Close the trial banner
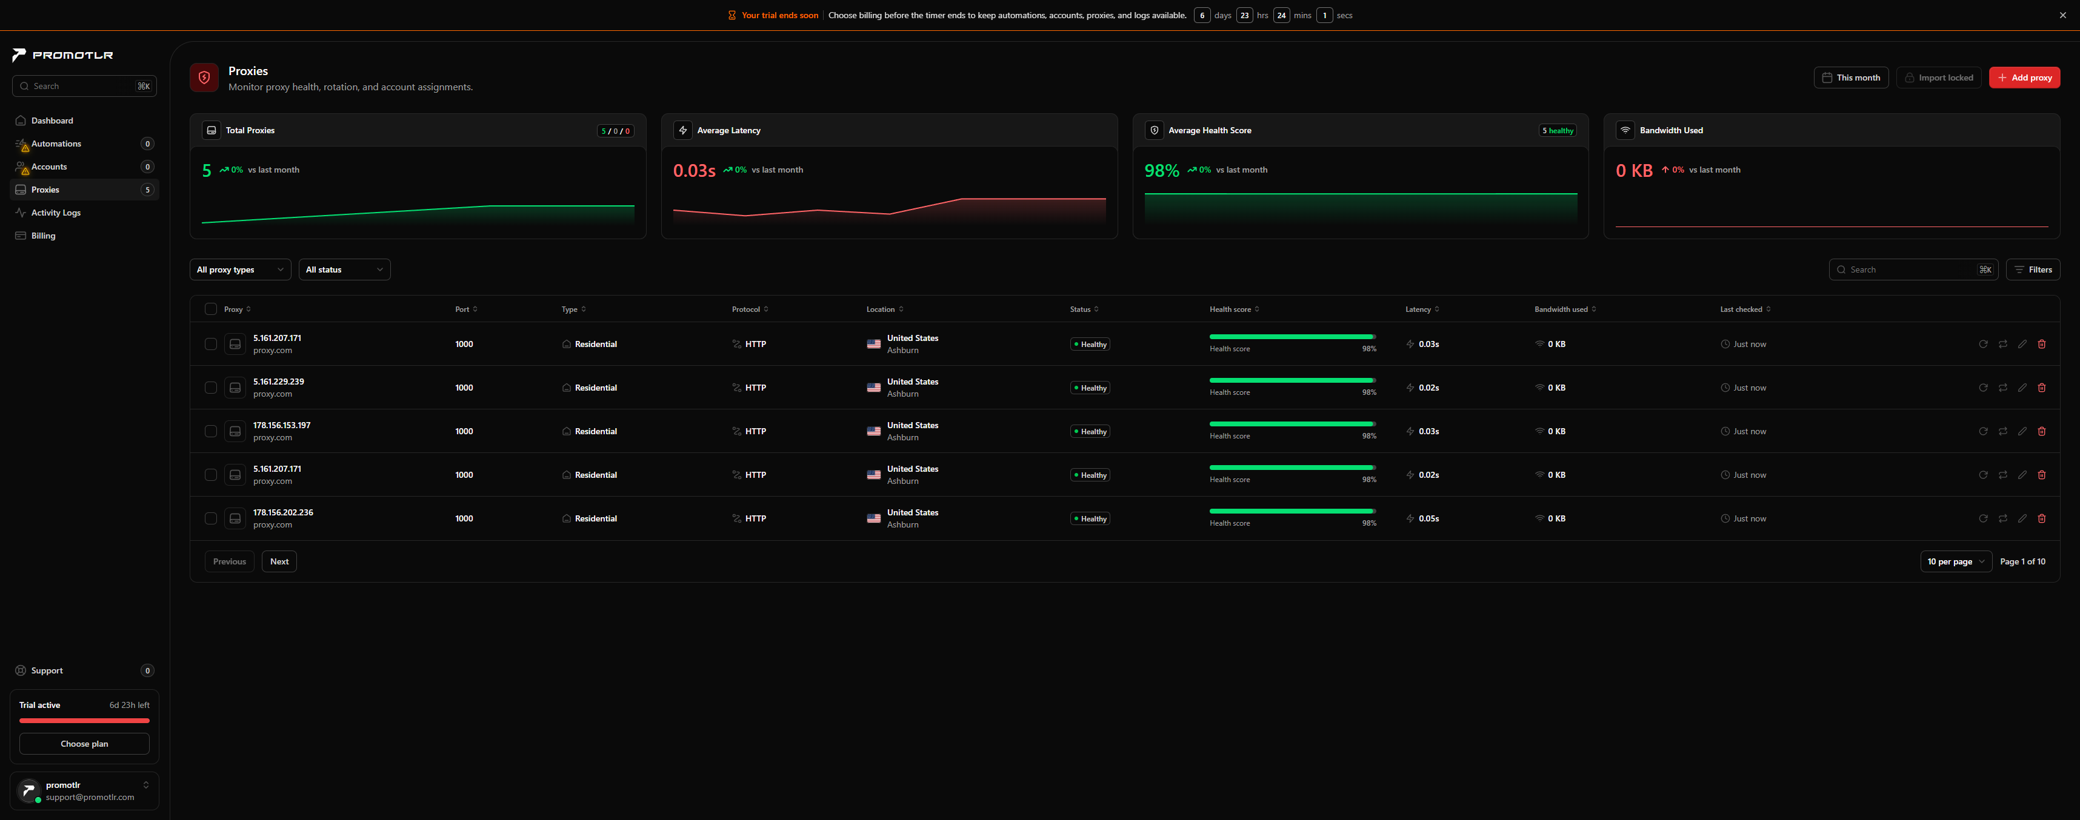This screenshot has width=2080, height=820. pos(2062,15)
